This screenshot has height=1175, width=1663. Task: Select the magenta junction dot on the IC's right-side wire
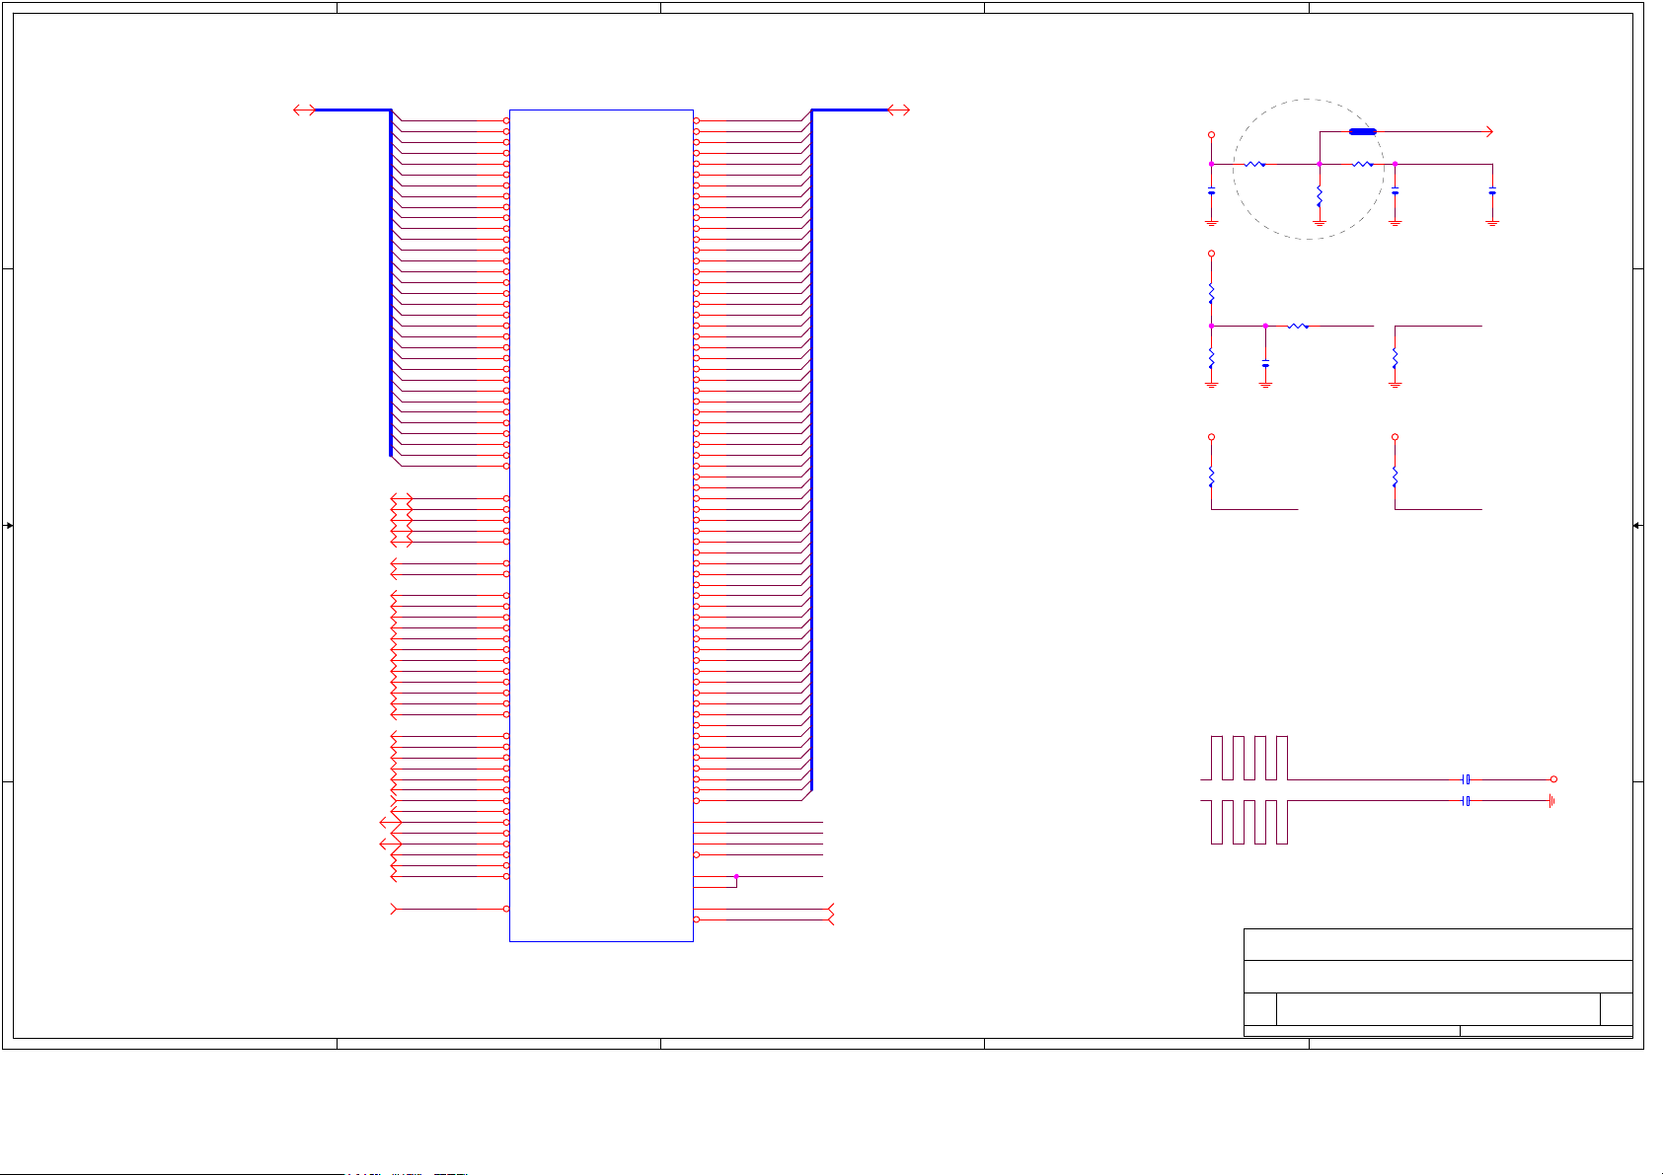[736, 876]
